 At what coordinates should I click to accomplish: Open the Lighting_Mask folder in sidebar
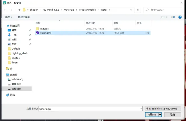coord(20,53)
